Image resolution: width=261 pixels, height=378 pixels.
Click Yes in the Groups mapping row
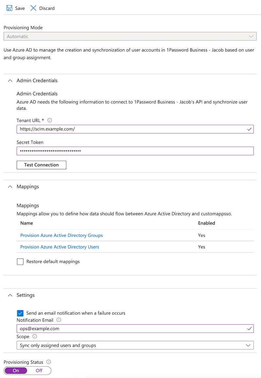(x=202, y=235)
